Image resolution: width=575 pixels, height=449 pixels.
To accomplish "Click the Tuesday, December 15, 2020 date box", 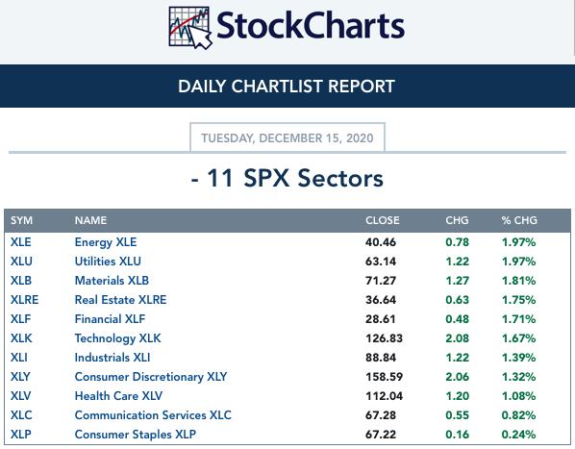I will 287,137.
